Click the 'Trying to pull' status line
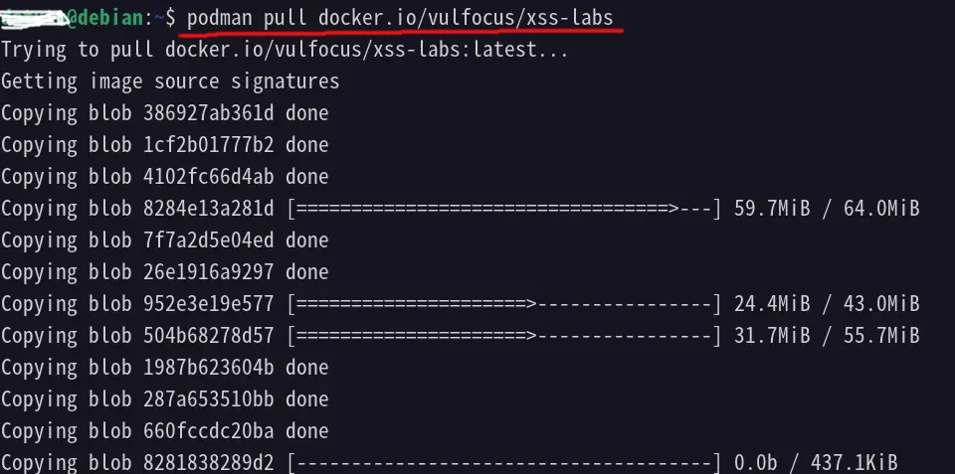955x474 pixels. point(285,50)
